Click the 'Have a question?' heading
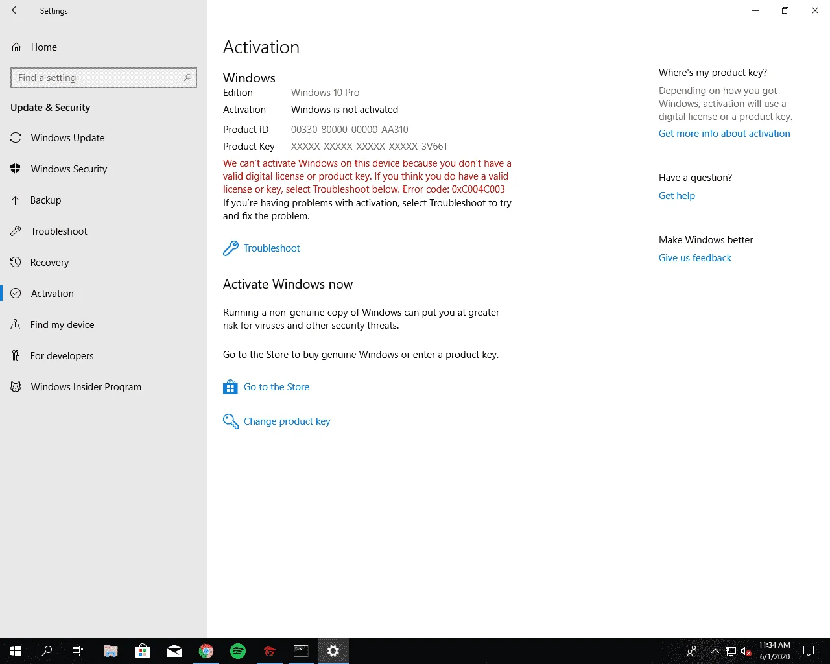The image size is (830, 664). pyautogui.click(x=695, y=178)
